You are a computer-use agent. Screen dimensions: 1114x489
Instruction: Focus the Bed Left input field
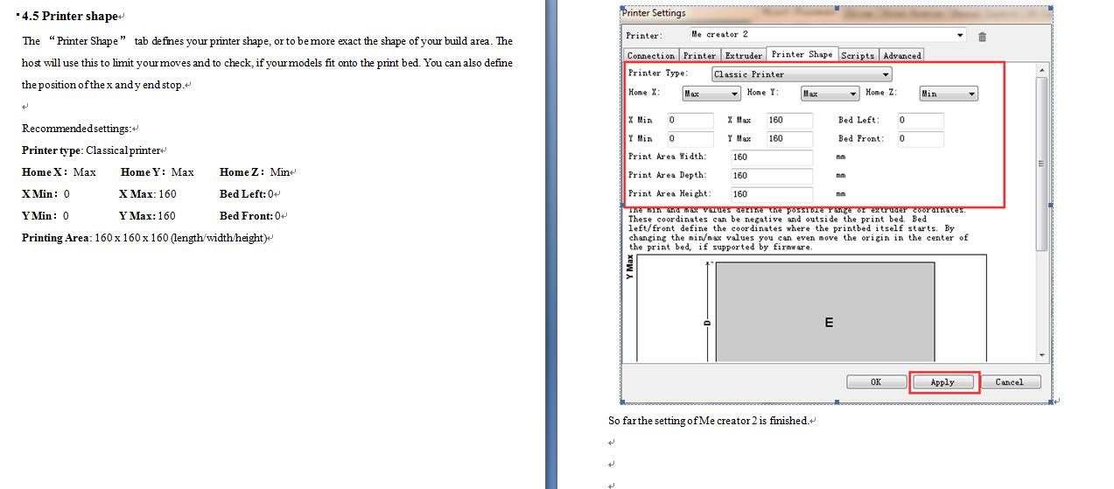click(x=920, y=120)
